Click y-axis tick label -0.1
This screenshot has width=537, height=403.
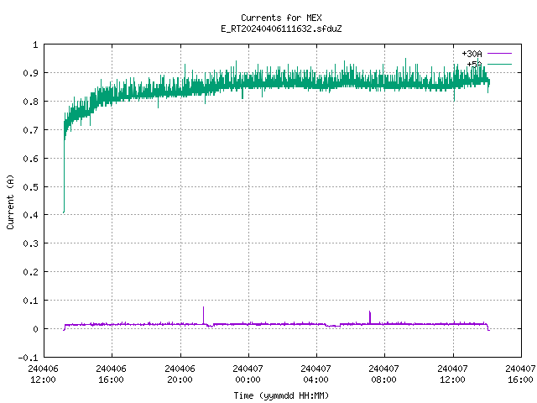tap(28, 358)
